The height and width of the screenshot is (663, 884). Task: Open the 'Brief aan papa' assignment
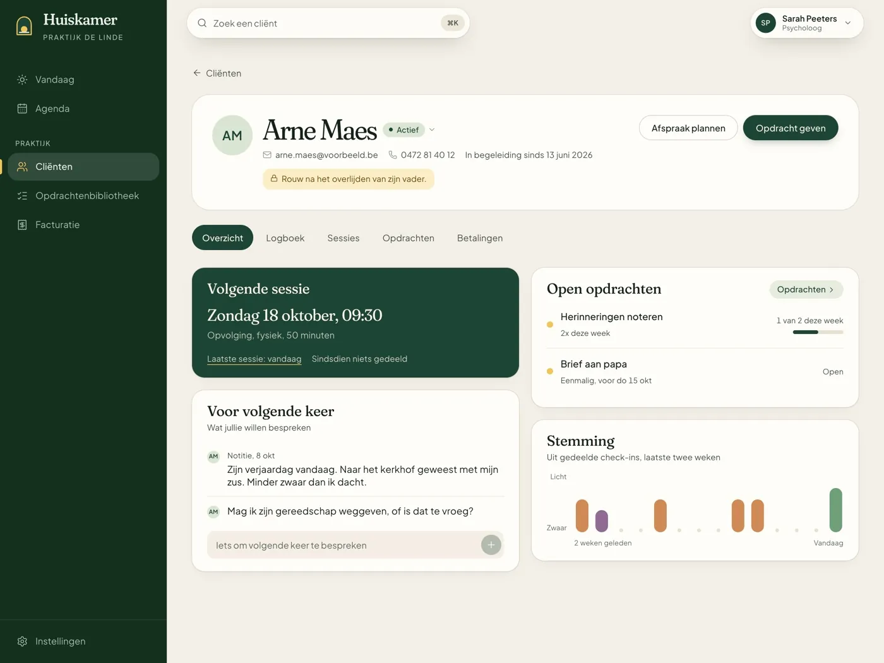[695, 372]
